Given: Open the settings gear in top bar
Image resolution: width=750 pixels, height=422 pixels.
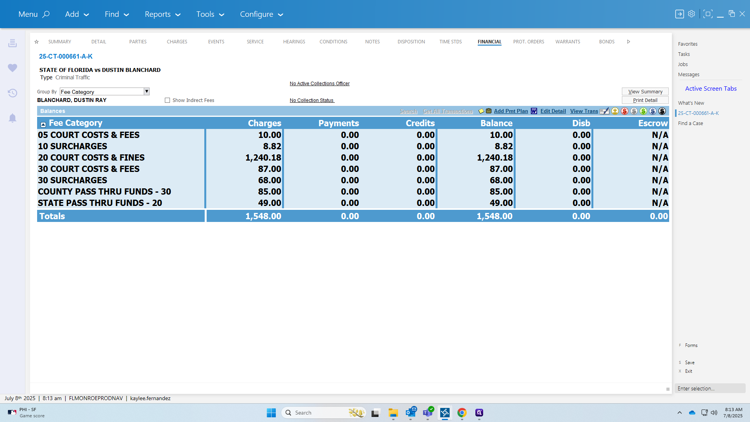Looking at the screenshot, I should pos(691,14).
